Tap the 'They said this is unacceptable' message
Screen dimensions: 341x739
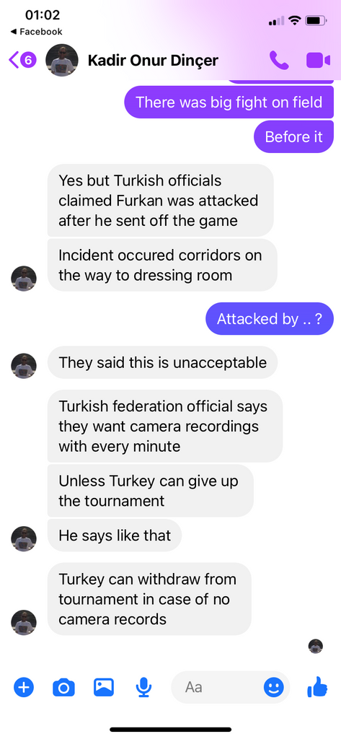pyautogui.click(x=162, y=362)
